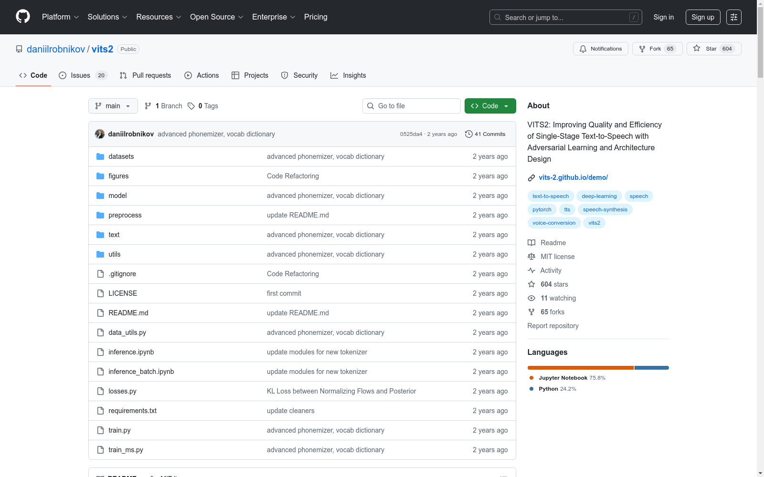Click the Sign in link

(664, 17)
